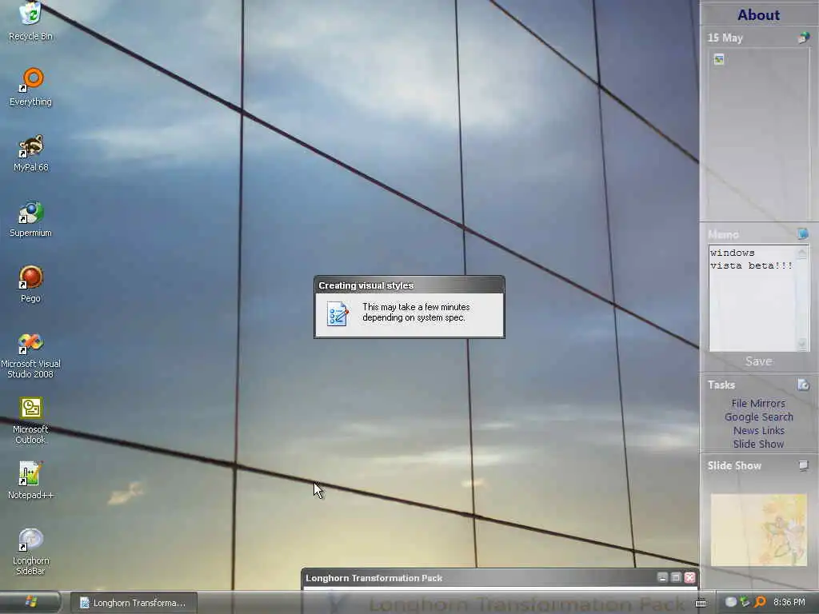
Task: Open the File Mirrors task link
Action: click(758, 403)
